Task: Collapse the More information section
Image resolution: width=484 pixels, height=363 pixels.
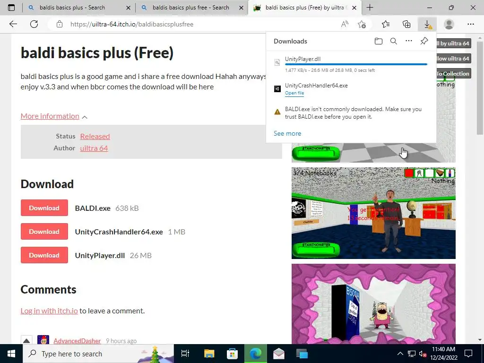Action: coord(85,117)
